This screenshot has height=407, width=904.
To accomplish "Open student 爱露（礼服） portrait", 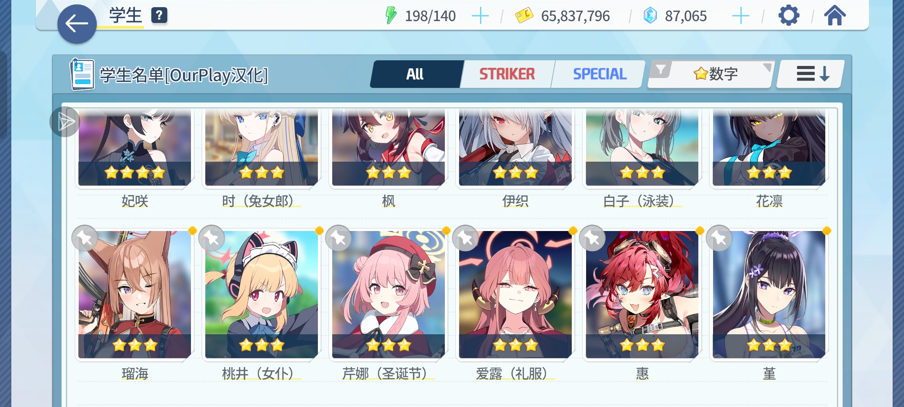I will coord(515,295).
